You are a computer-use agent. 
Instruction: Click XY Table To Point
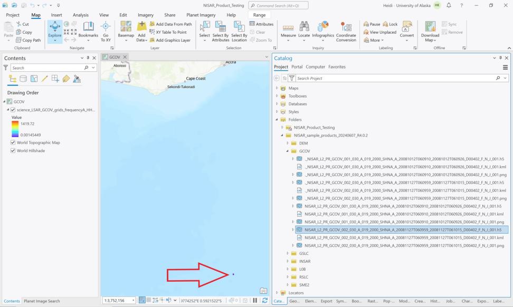pyautogui.click(x=168, y=32)
